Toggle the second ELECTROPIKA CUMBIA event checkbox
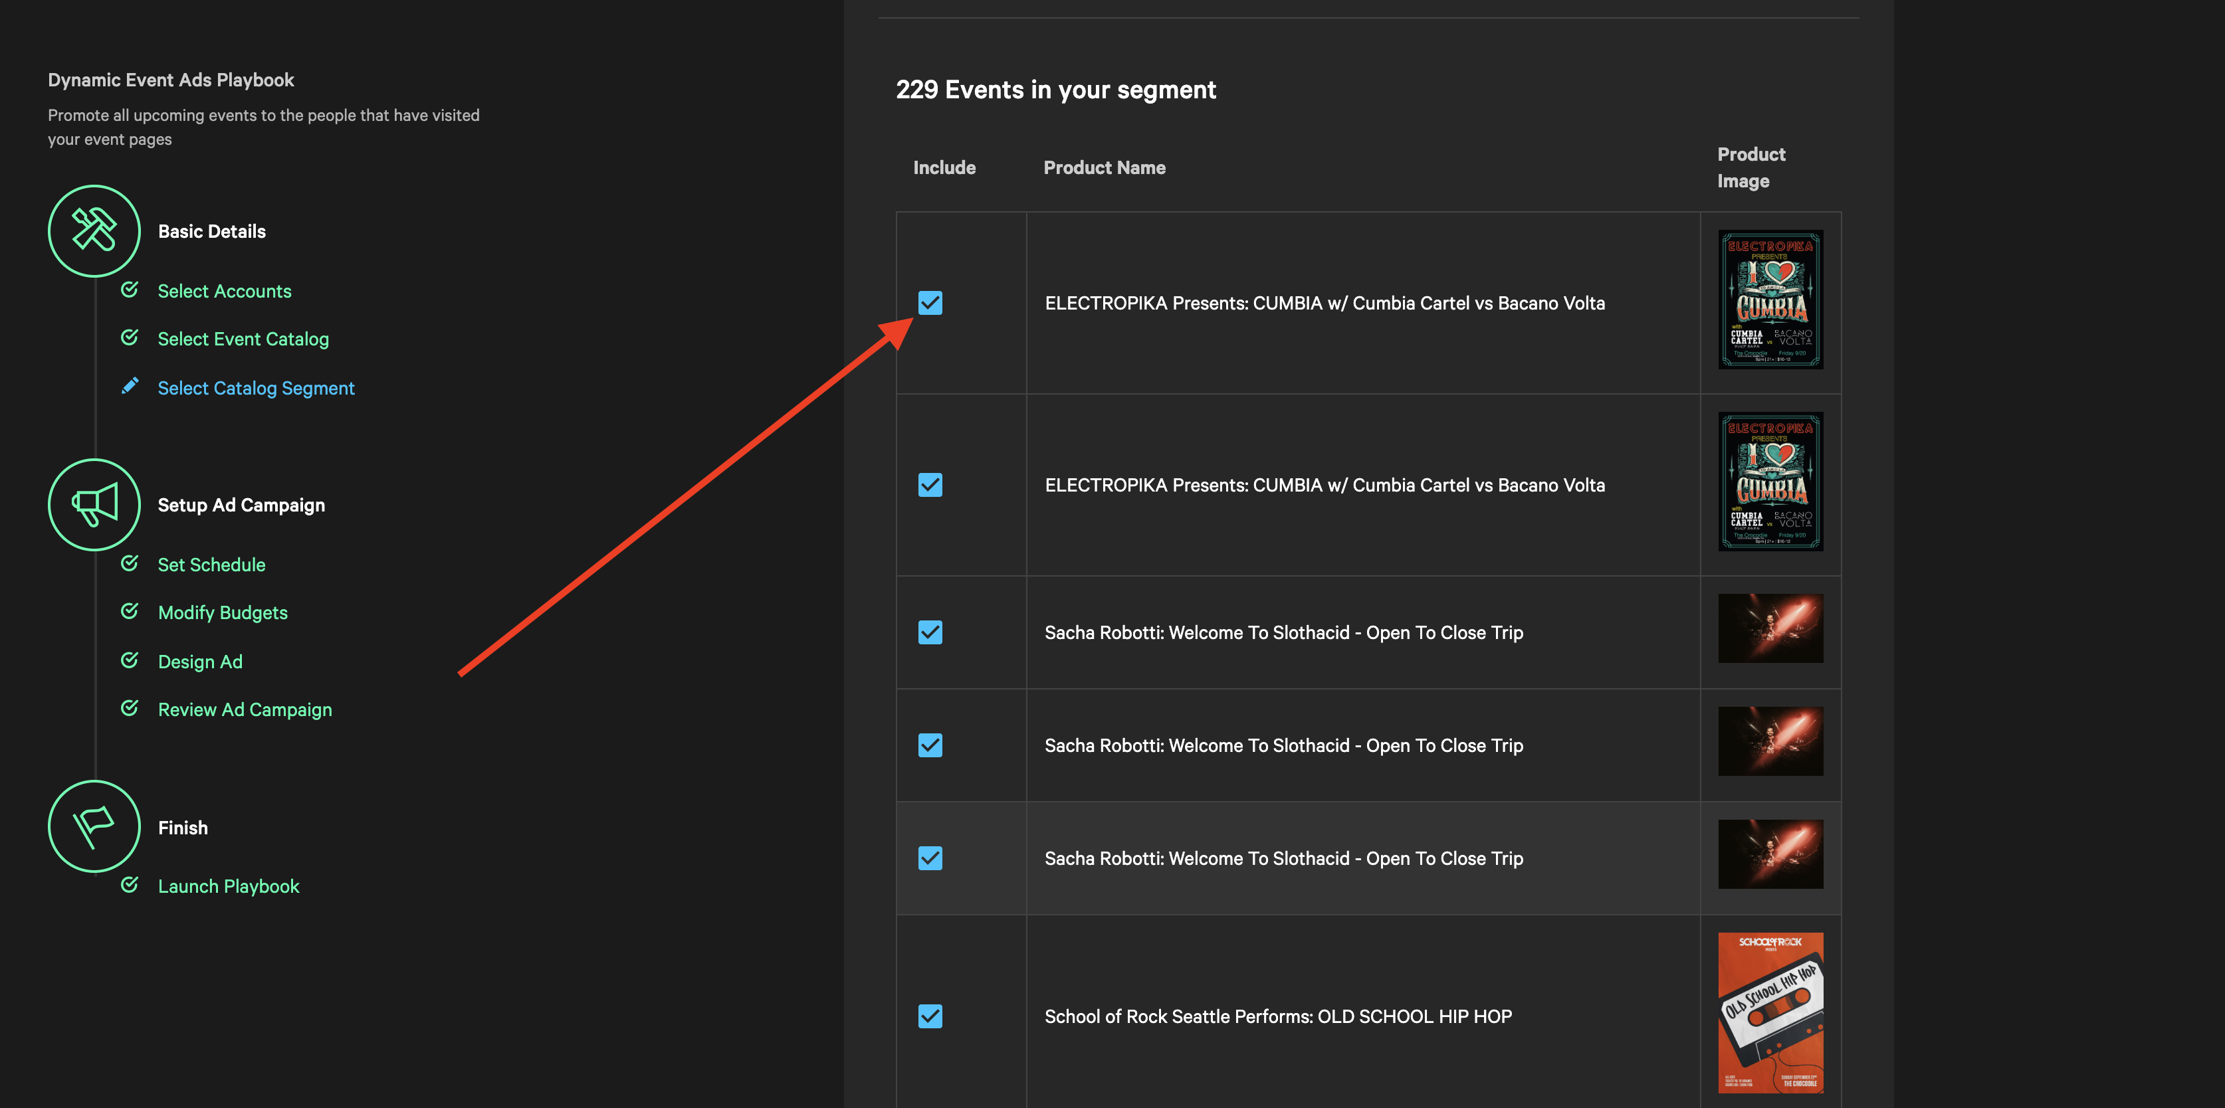The image size is (2225, 1108). tap(930, 486)
